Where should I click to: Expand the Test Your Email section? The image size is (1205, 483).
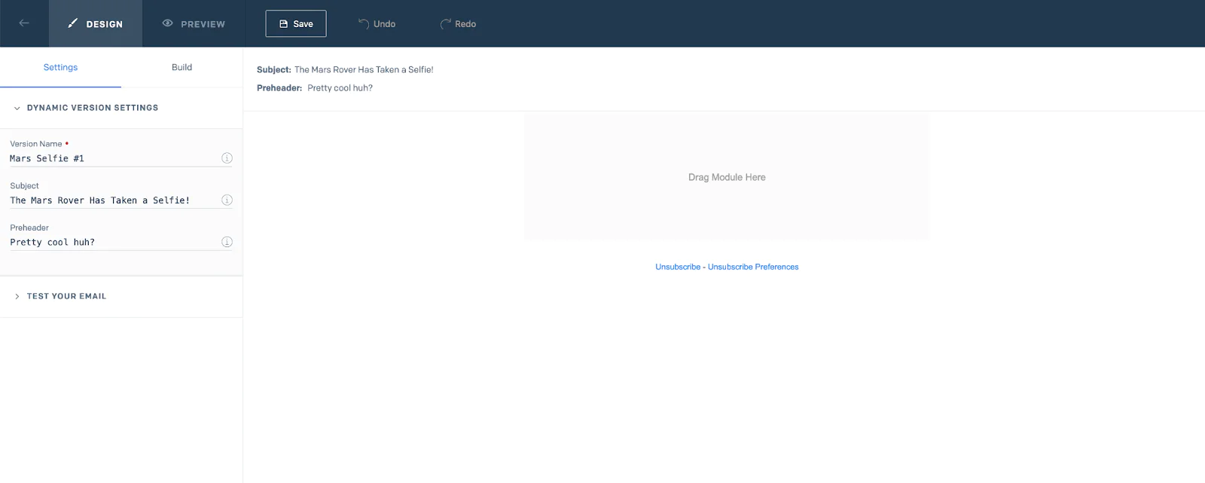coord(17,296)
